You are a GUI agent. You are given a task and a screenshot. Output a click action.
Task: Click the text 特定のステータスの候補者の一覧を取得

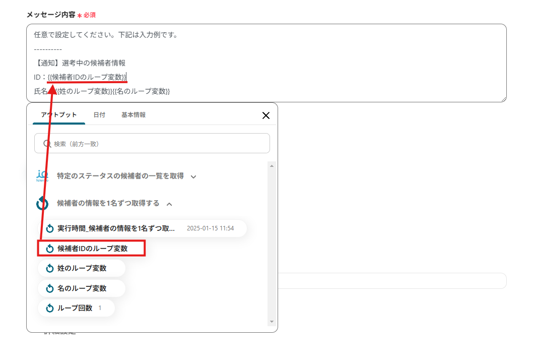coord(120,176)
